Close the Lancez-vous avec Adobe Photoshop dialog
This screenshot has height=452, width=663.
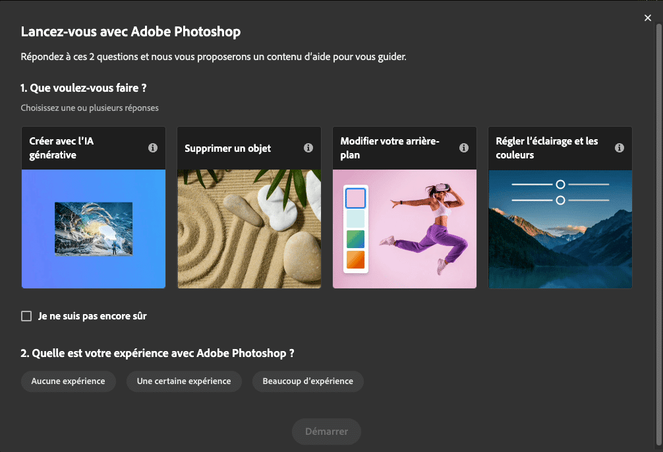pyautogui.click(x=647, y=18)
